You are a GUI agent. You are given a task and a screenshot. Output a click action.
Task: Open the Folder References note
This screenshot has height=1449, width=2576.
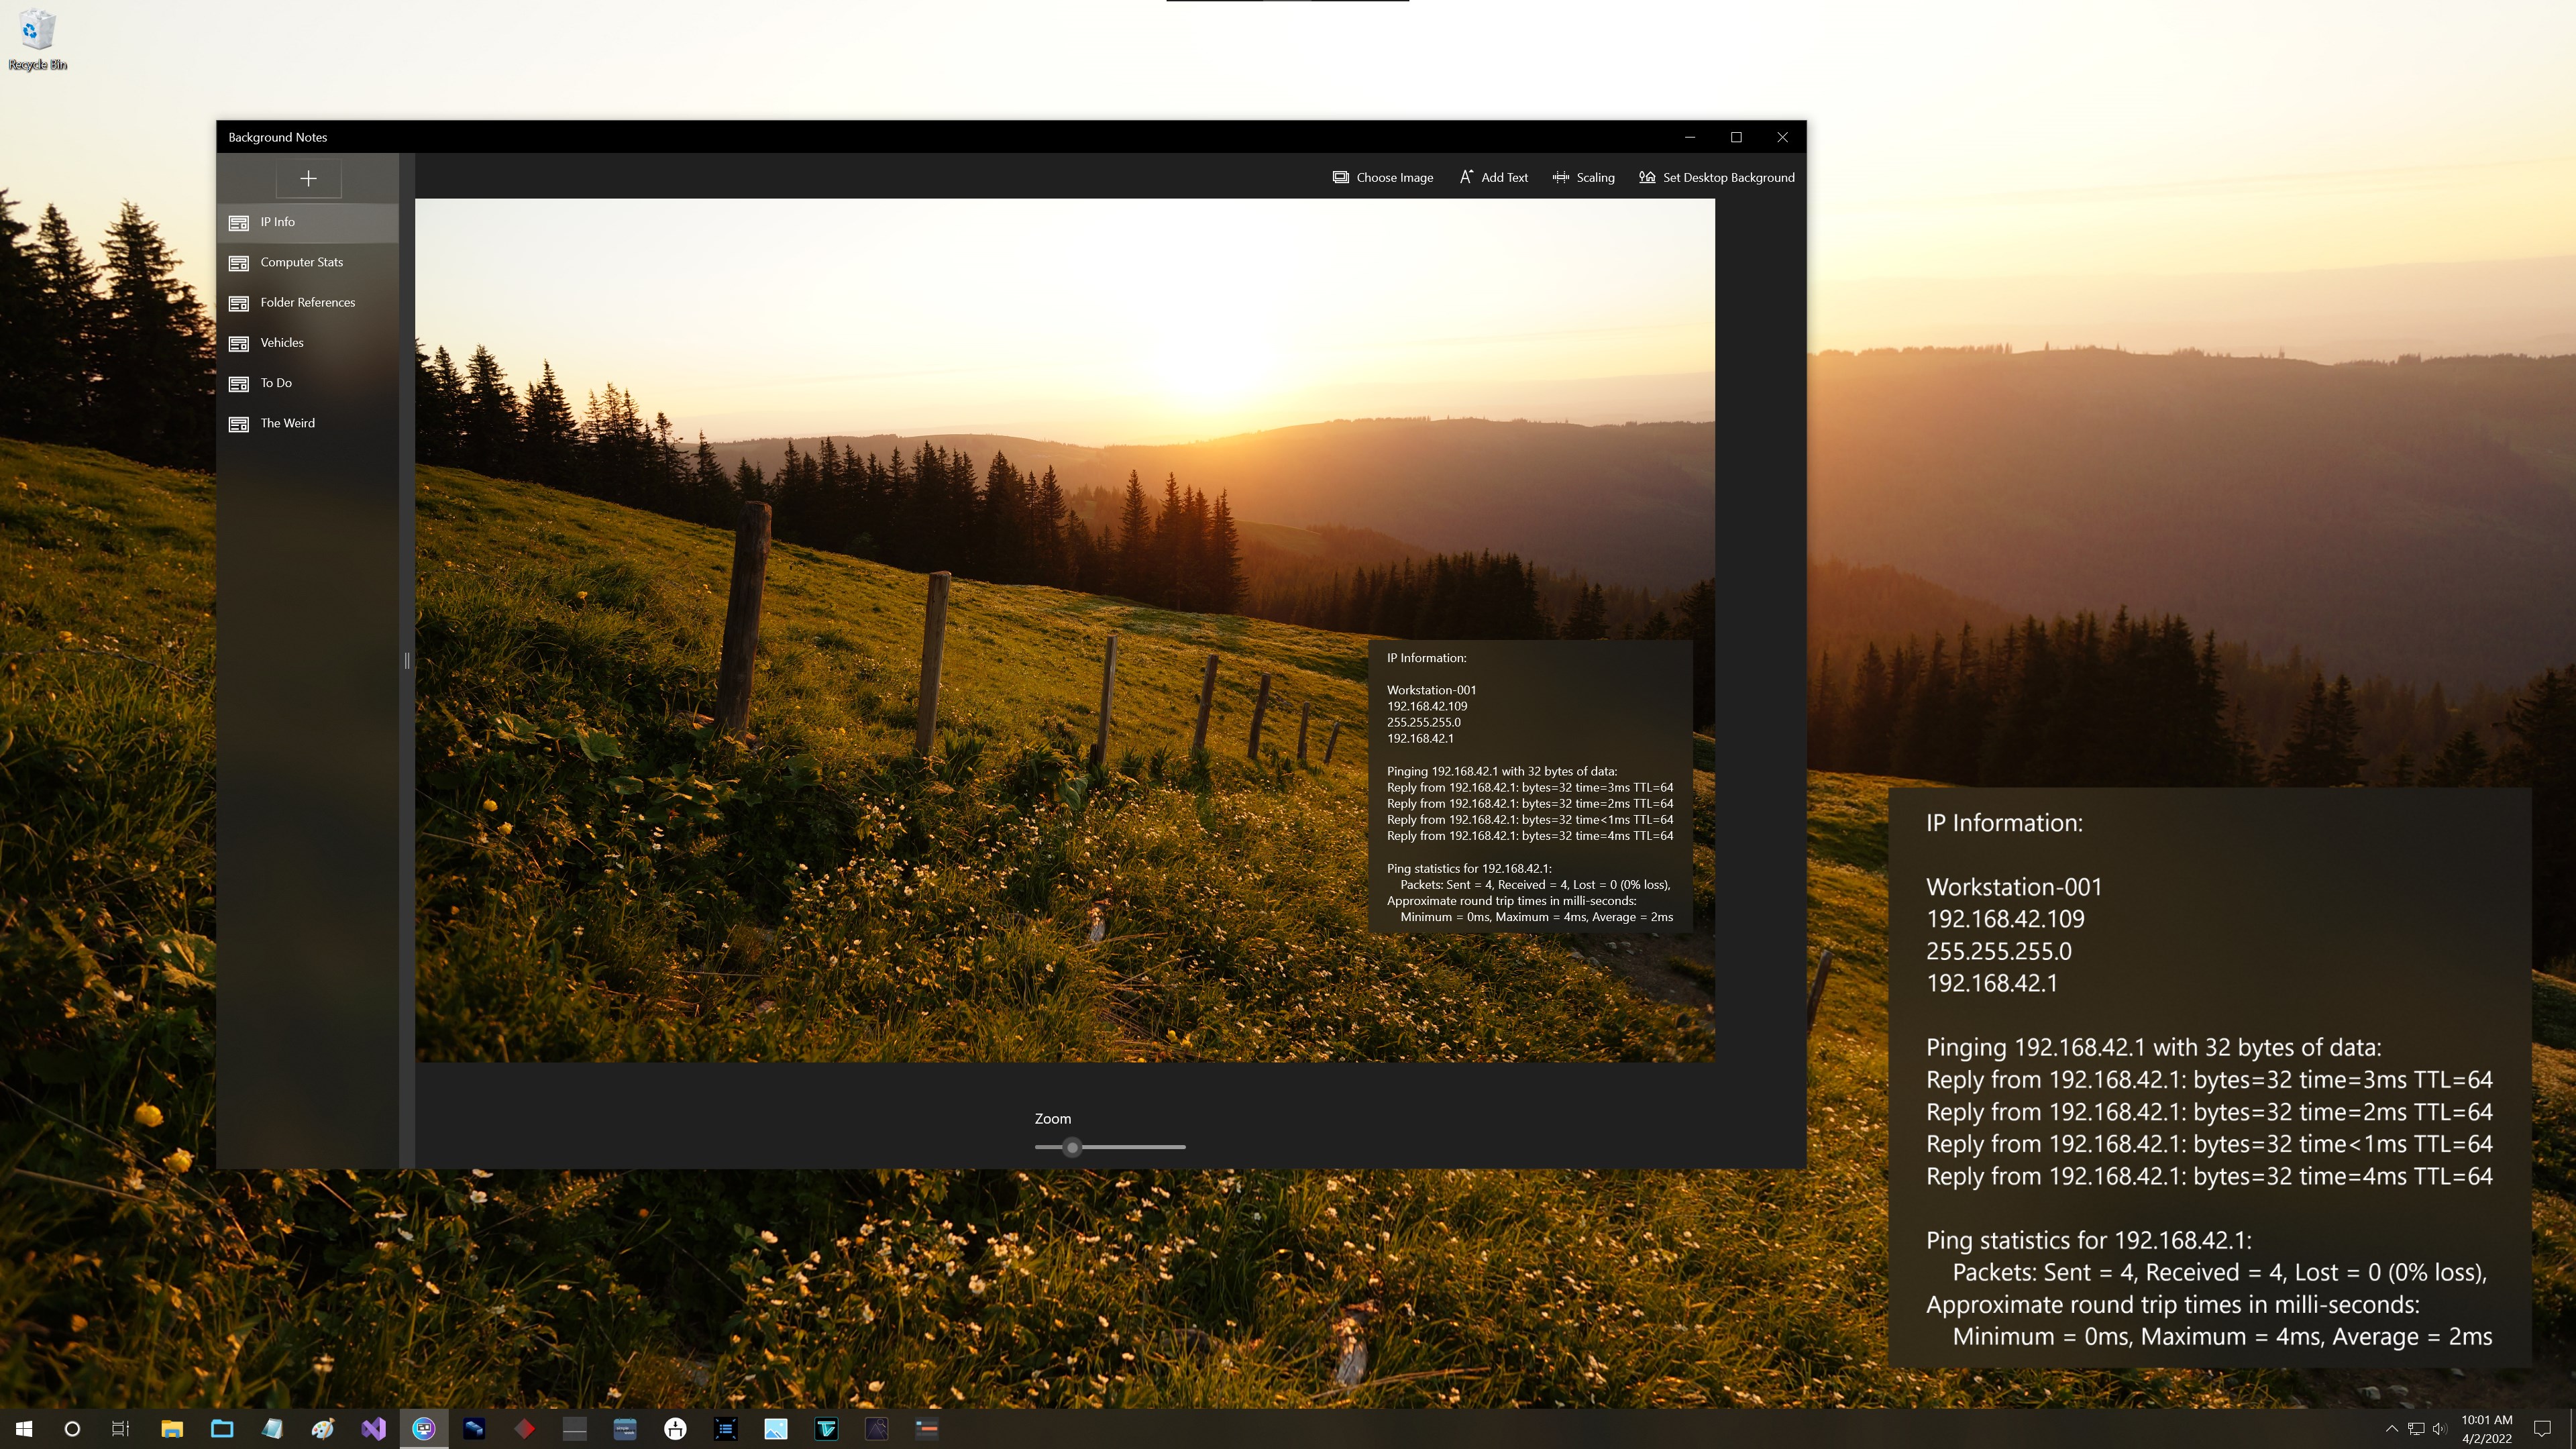[307, 302]
